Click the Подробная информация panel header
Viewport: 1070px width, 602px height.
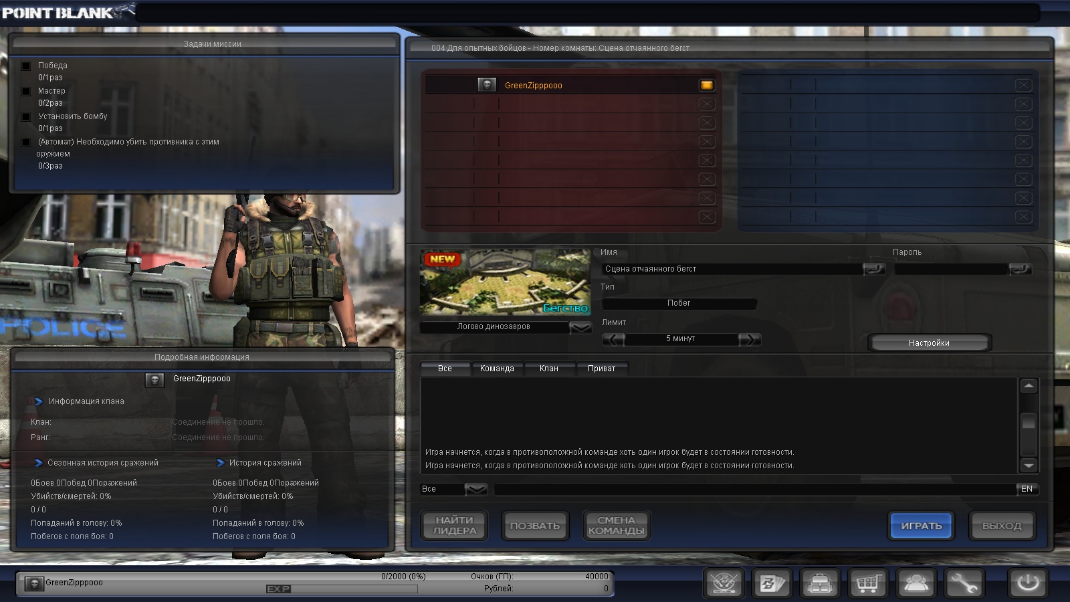[x=202, y=357]
